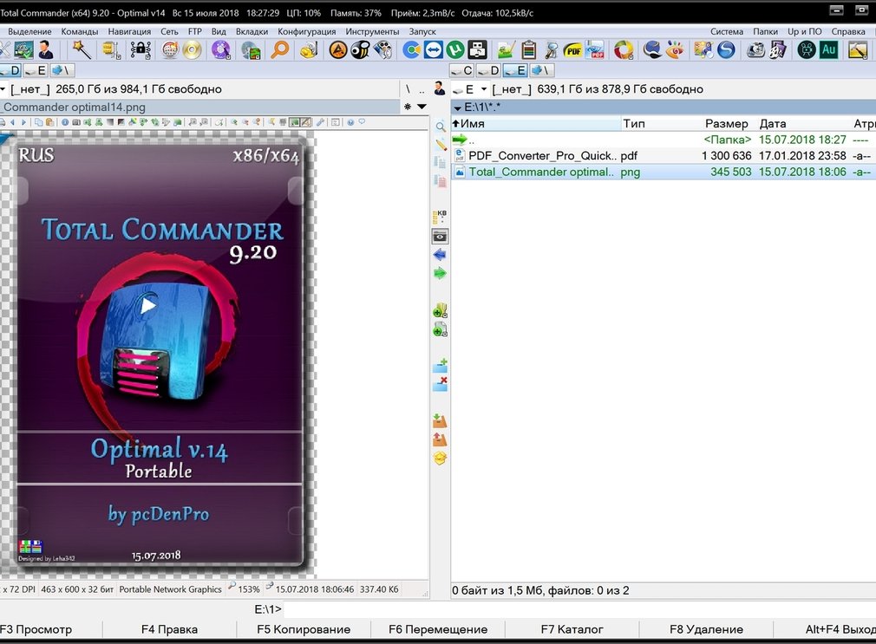Click the 153% zoom status entry
The width and height of the screenshot is (876, 644).
pyautogui.click(x=244, y=589)
